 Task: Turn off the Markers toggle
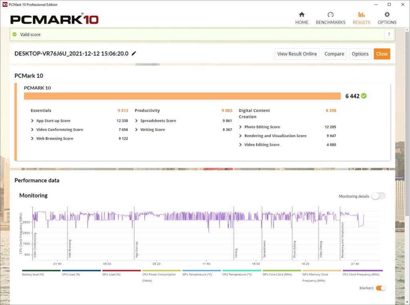tap(380, 288)
